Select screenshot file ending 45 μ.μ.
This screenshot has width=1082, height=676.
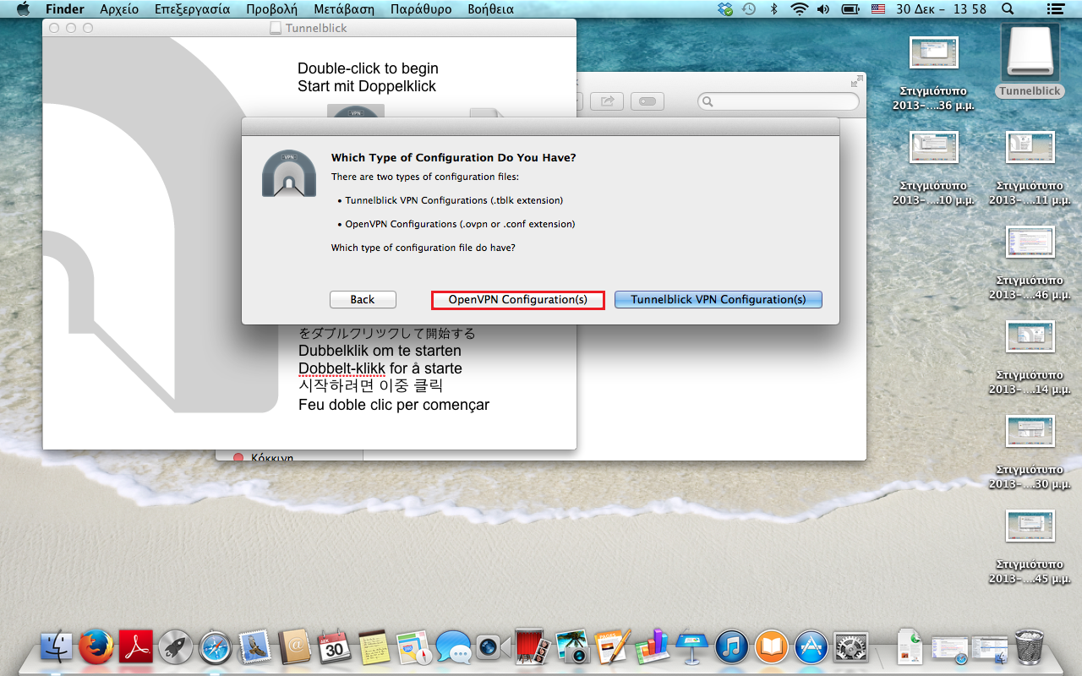coord(1030,548)
